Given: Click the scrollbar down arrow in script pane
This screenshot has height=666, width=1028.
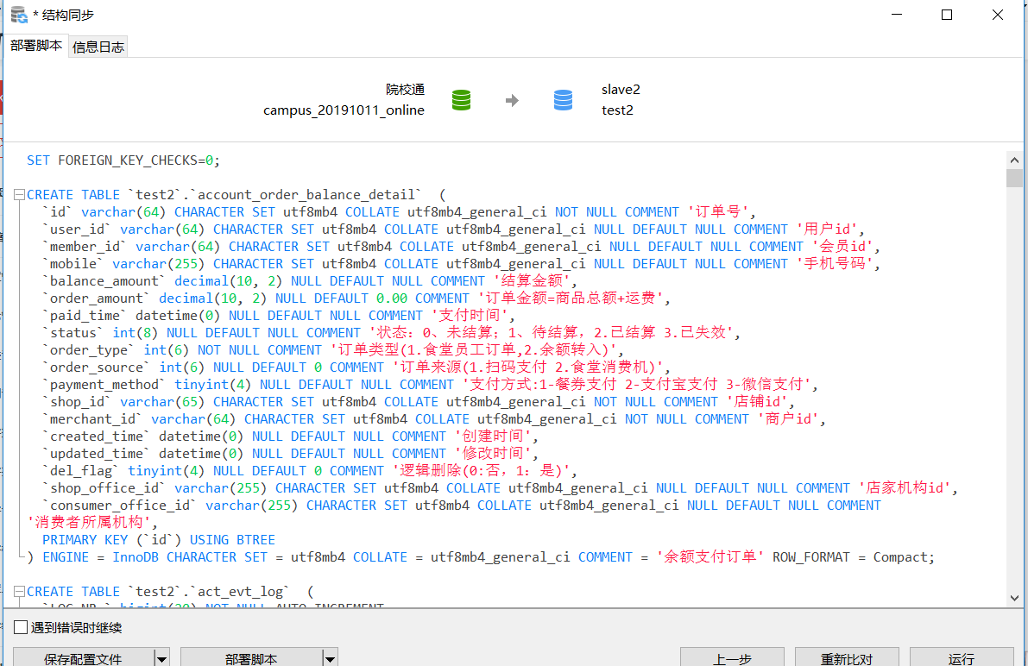Looking at the screenshot, I should pos(1014,598).
